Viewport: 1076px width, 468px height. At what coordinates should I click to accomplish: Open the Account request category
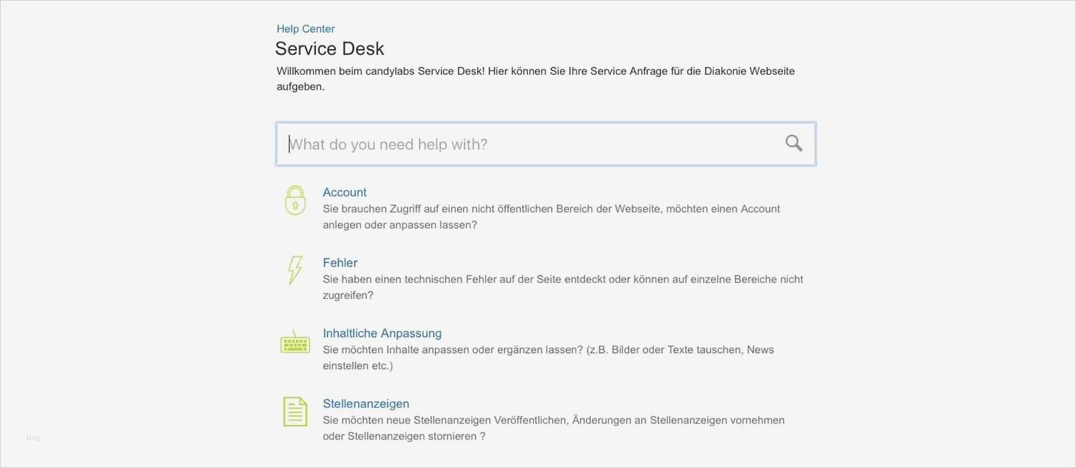[x=345, y=193]
